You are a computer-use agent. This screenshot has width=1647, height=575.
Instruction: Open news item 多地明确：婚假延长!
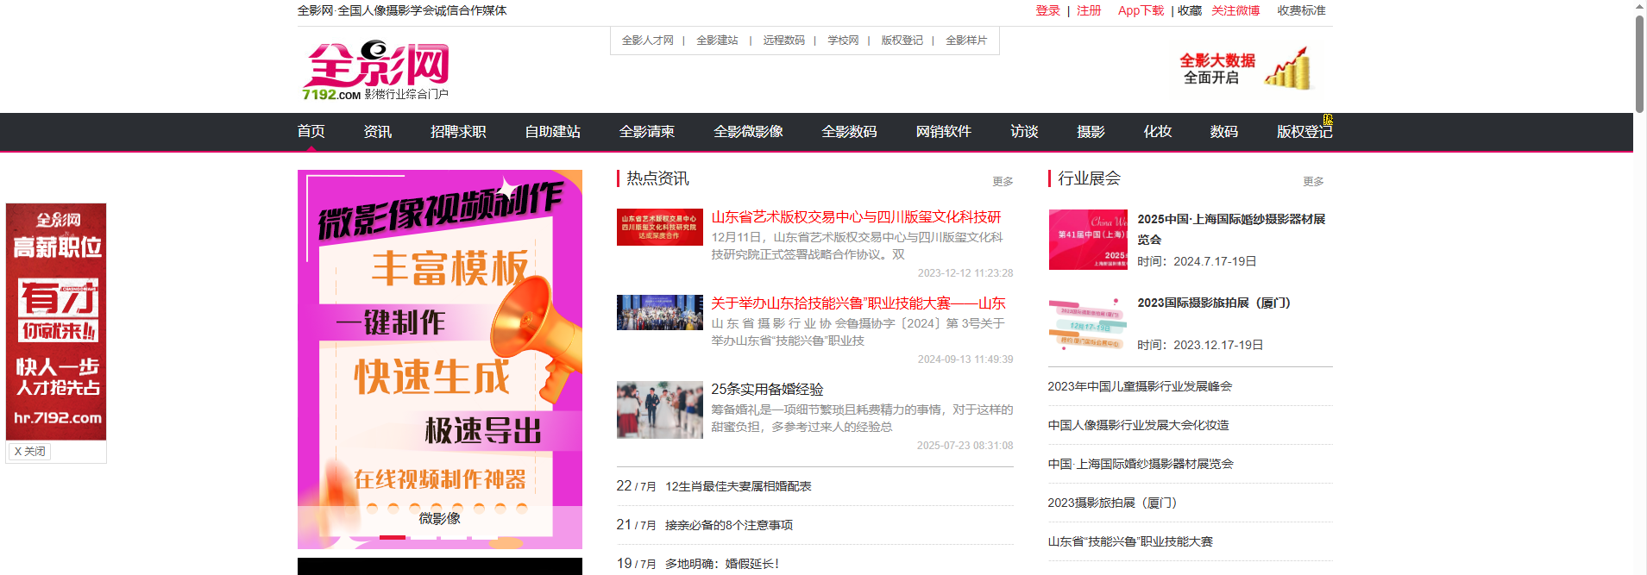722,564
